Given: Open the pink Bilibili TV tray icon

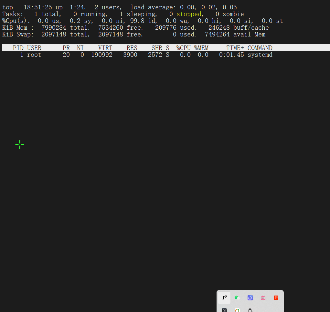Looking at the screenshot, I should click(263, 298).
